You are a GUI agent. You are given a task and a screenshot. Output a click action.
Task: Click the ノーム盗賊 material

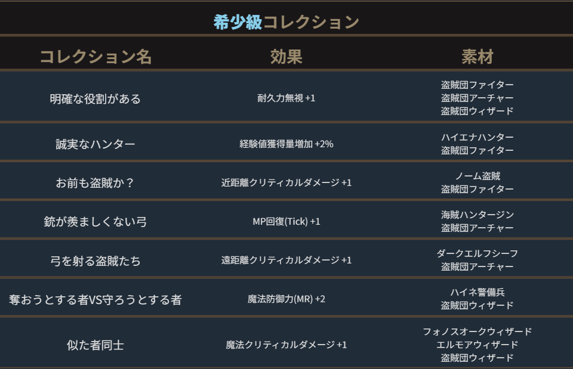click(478, 176)
